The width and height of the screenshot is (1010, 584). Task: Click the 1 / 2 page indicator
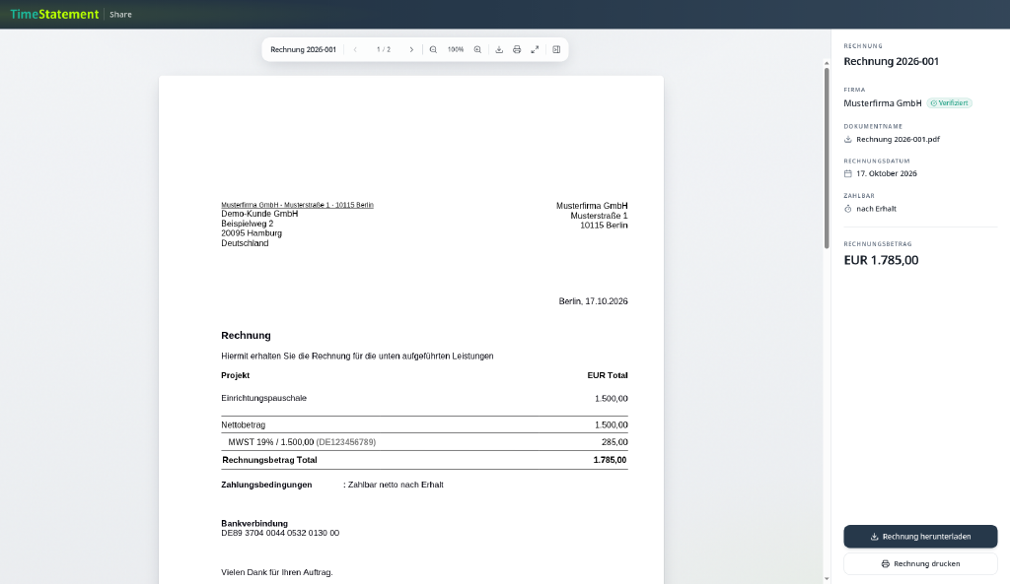[x=384, y=49]
